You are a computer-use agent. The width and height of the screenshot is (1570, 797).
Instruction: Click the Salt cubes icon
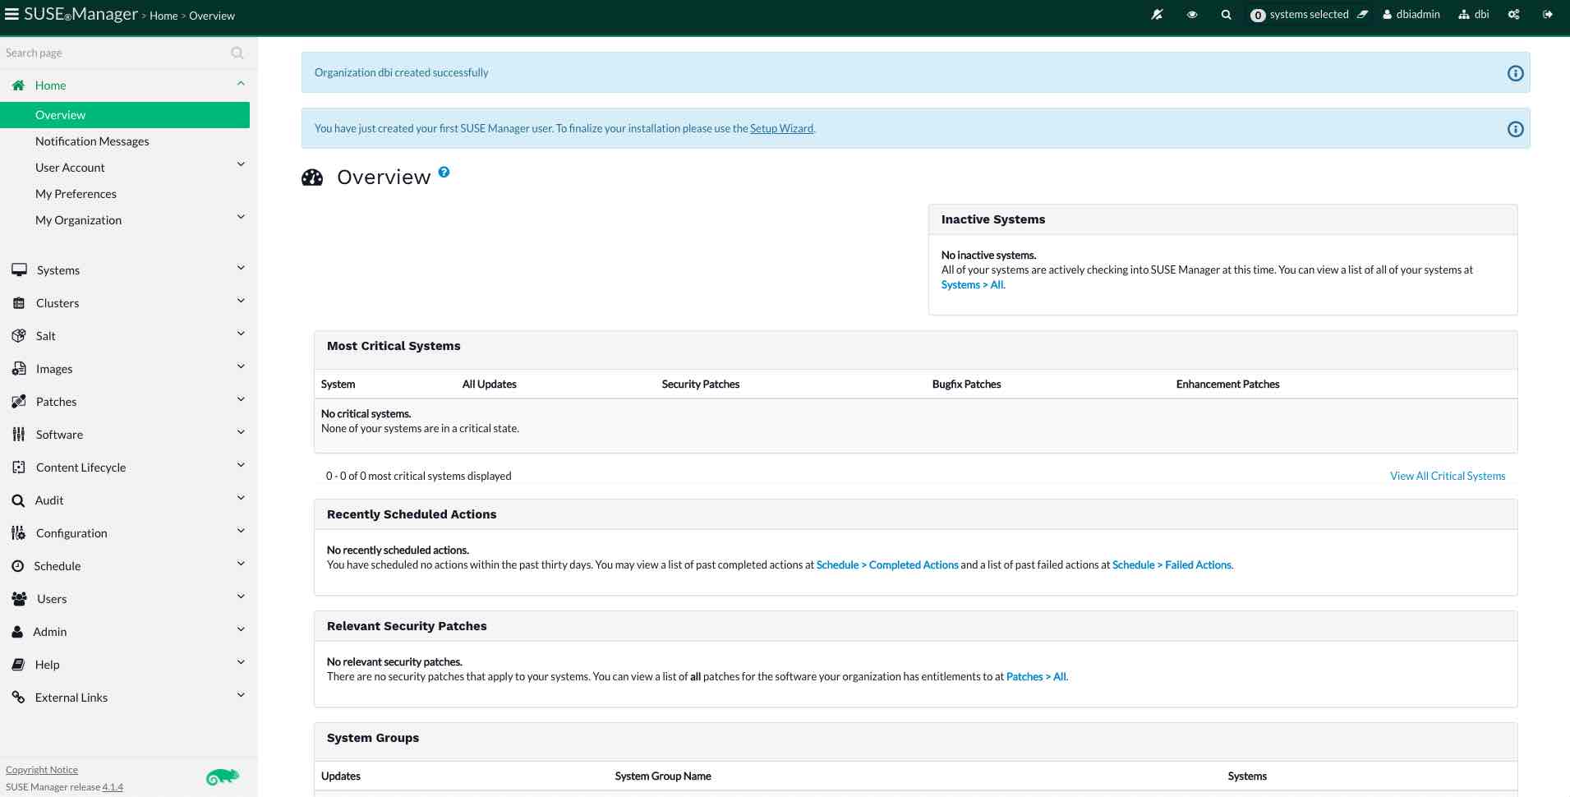pos(19,335)
